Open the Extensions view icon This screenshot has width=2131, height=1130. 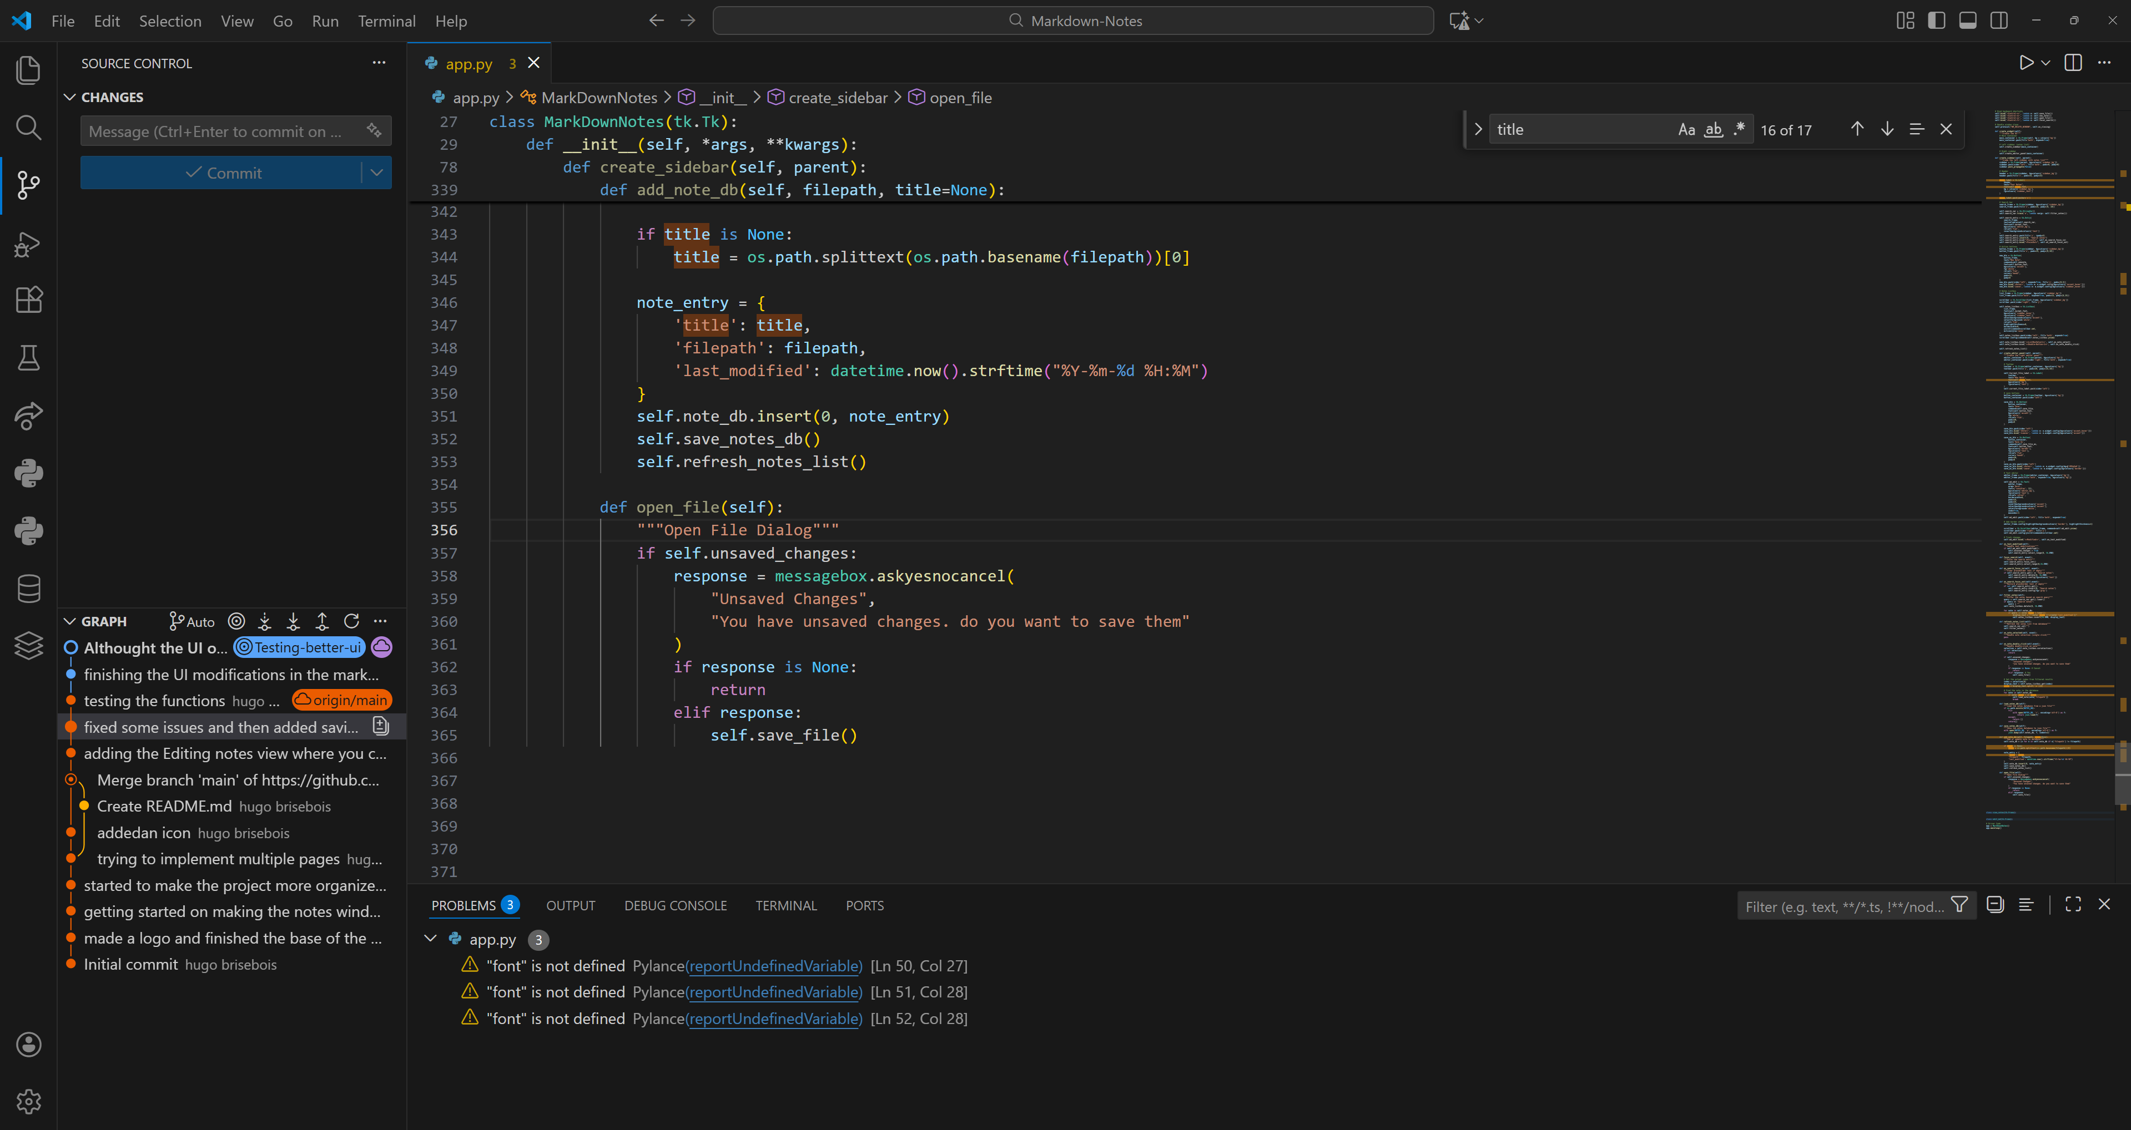28,300
